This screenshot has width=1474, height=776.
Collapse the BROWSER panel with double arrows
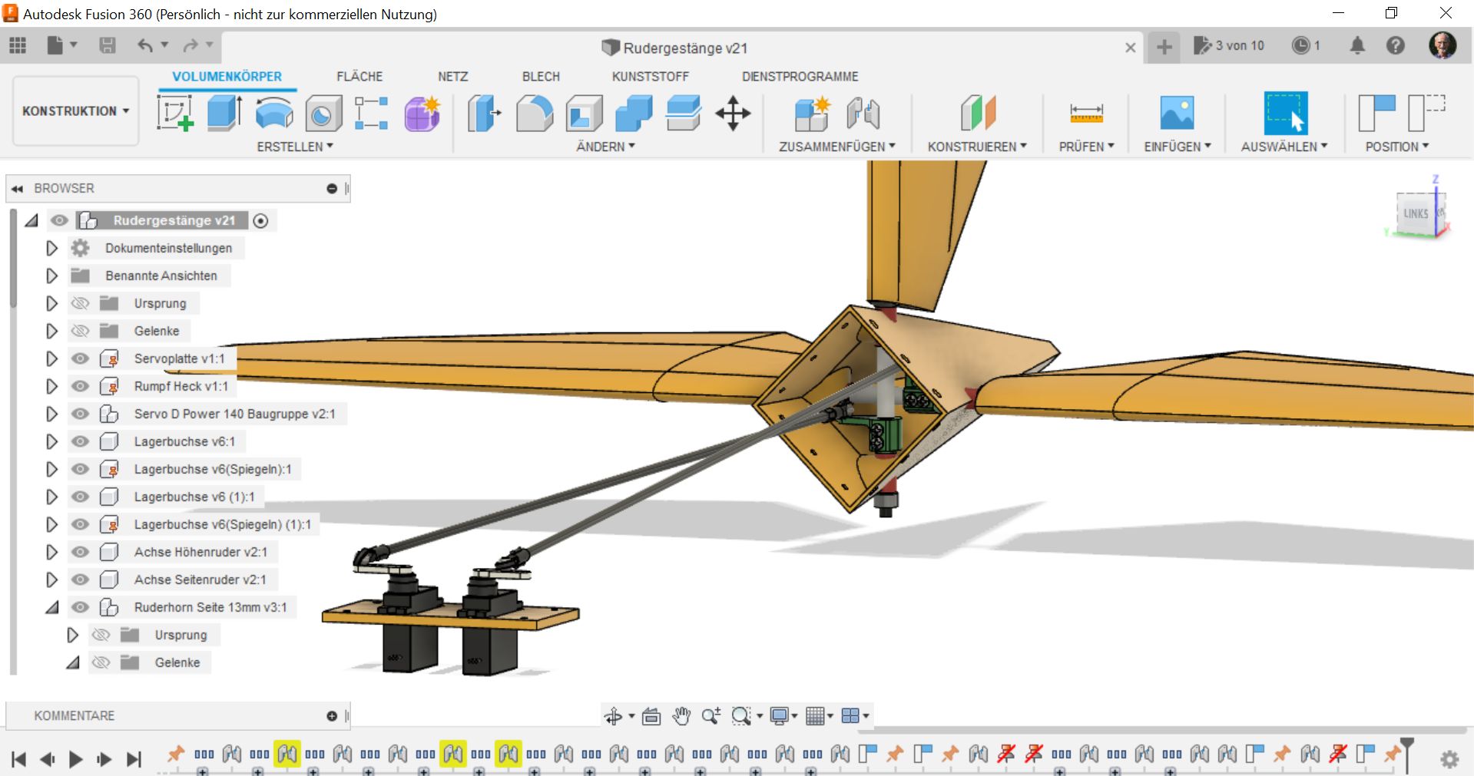[x=18, y=189]
